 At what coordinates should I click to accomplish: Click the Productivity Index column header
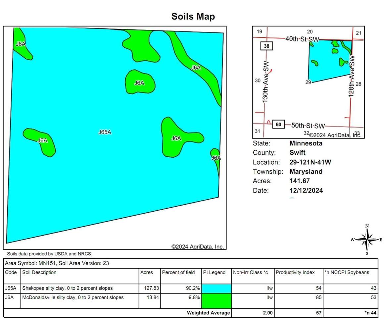click(x=295, y=272)
